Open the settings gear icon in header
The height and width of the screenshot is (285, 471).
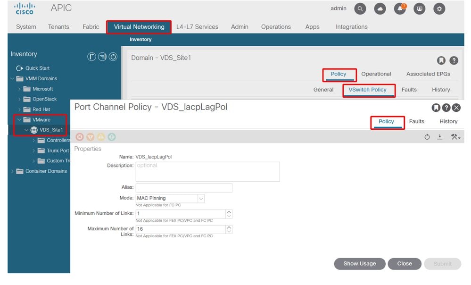tap(439, 8)
